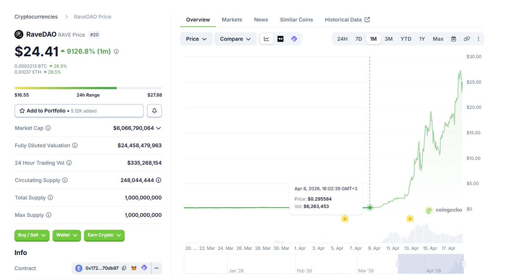This screenshot has height=279, width=508.
Task: Open the Price dropdown
Action: pos(196,39)
